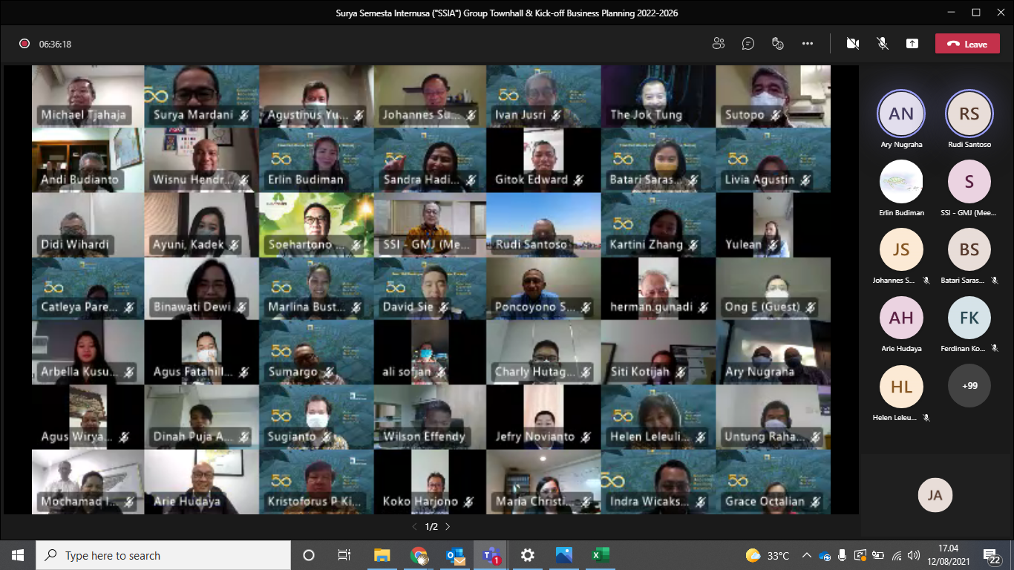Viewport: 1014px width, 570px height.
Task: Click the recording indicator icon
Action: click(x=24, y=44)
